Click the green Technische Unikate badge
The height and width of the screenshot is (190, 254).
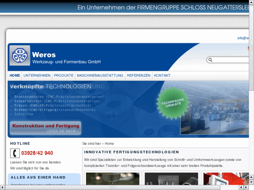tap(173, 103)
